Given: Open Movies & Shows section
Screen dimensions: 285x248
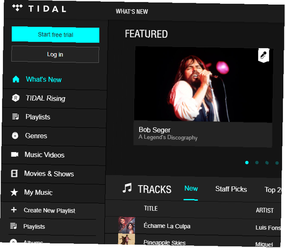Looking at the screenshot, I should 49,174.
